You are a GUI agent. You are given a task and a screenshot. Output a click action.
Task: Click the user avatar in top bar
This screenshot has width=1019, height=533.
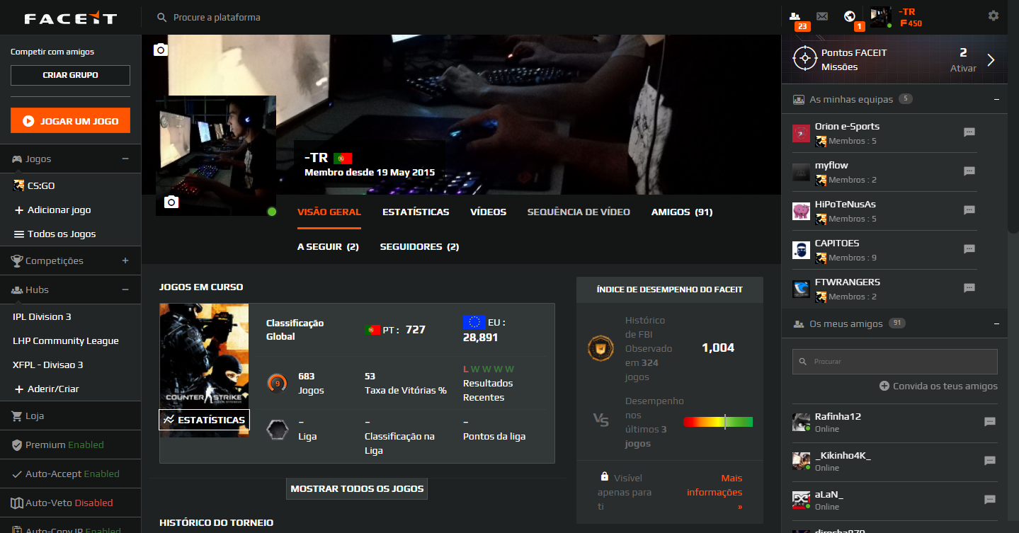coord(880,17)
